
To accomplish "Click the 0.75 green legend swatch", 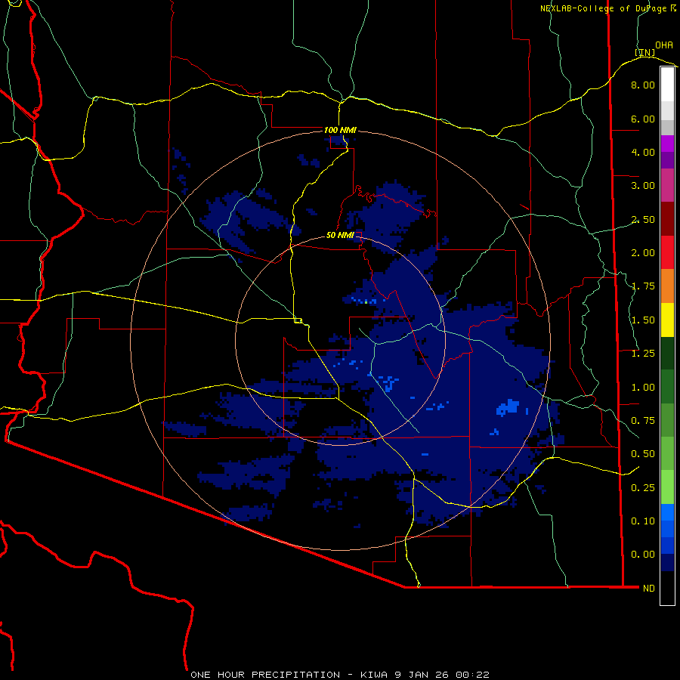I will click(x=667, y=420).
